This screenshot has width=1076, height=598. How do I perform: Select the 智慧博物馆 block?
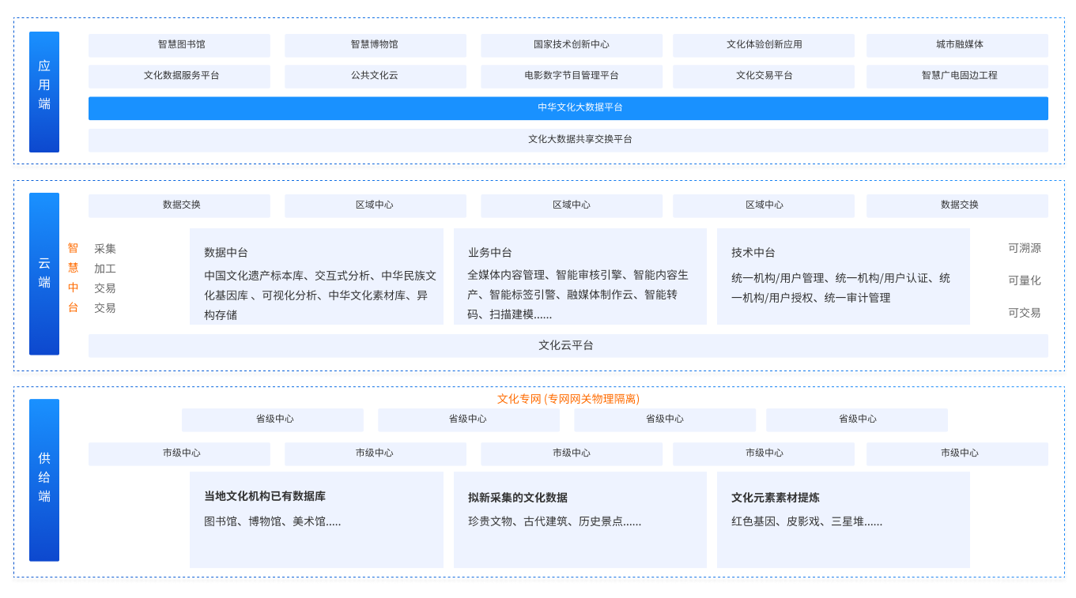376,45
